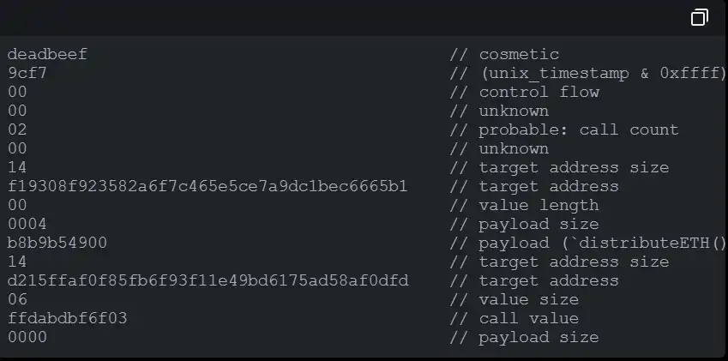
Task: Select the "control flow" comment
Action: click(538, 93)
